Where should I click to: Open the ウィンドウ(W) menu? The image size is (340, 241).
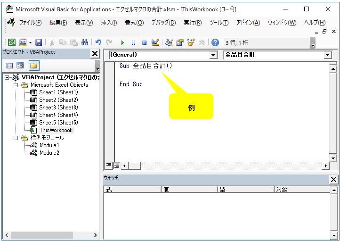(282, 23)
